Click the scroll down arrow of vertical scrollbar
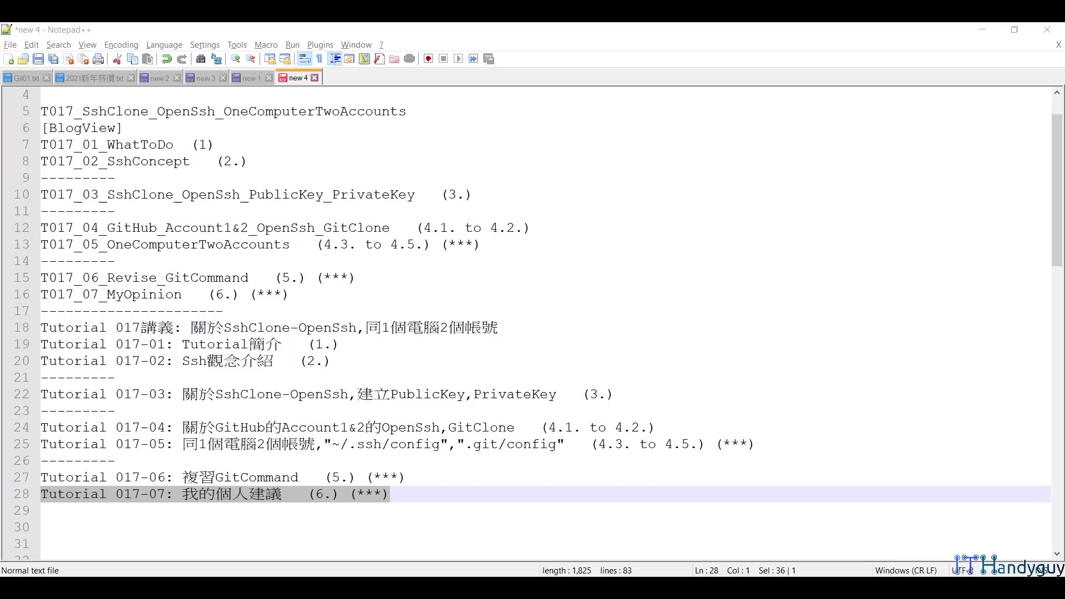 pos(1057,554)
